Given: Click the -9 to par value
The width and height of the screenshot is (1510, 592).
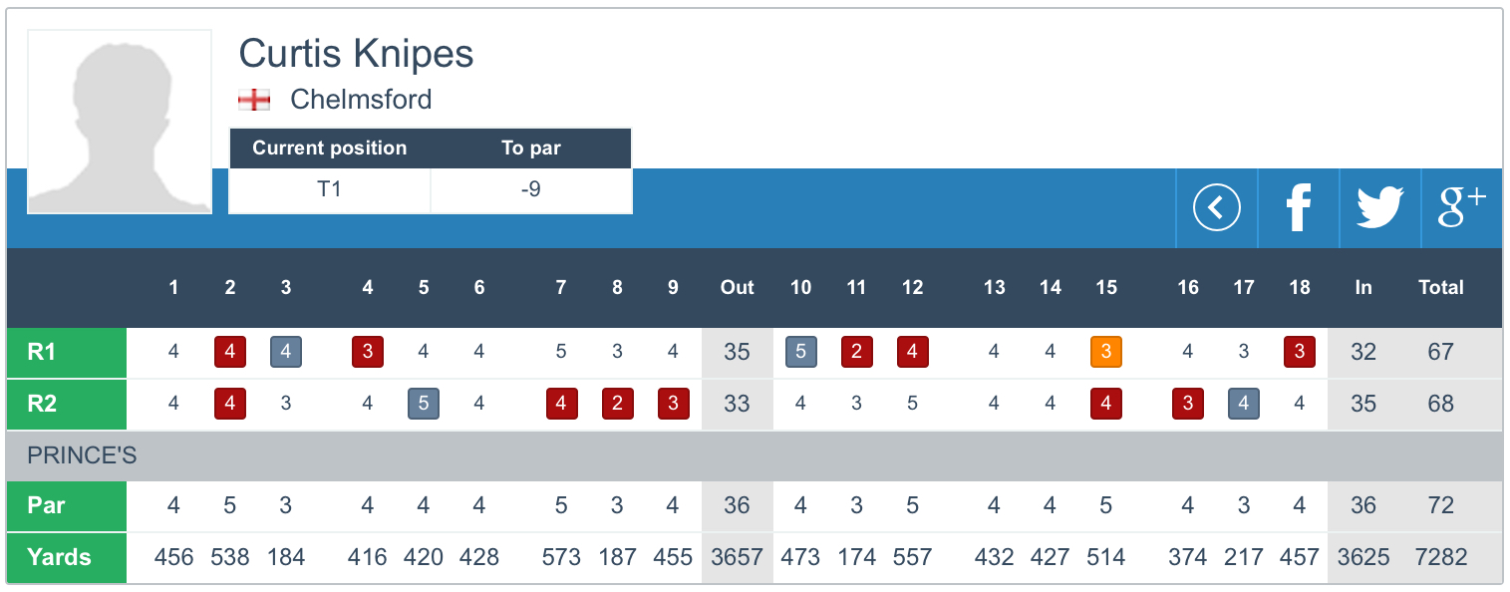Looking at the screenshot, I should coord(530,189).
